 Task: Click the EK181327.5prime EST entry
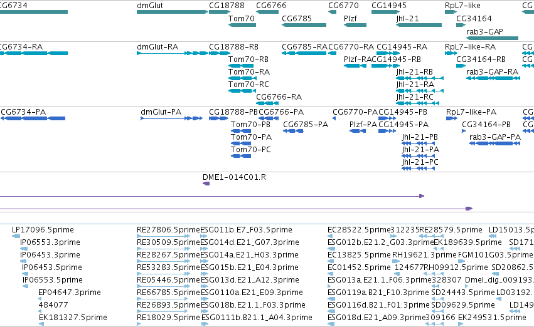41,324
